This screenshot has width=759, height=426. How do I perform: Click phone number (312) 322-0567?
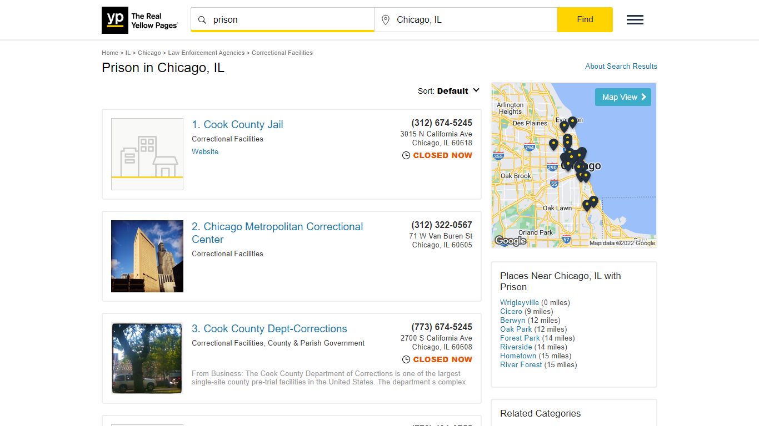[x=442, y=225]
